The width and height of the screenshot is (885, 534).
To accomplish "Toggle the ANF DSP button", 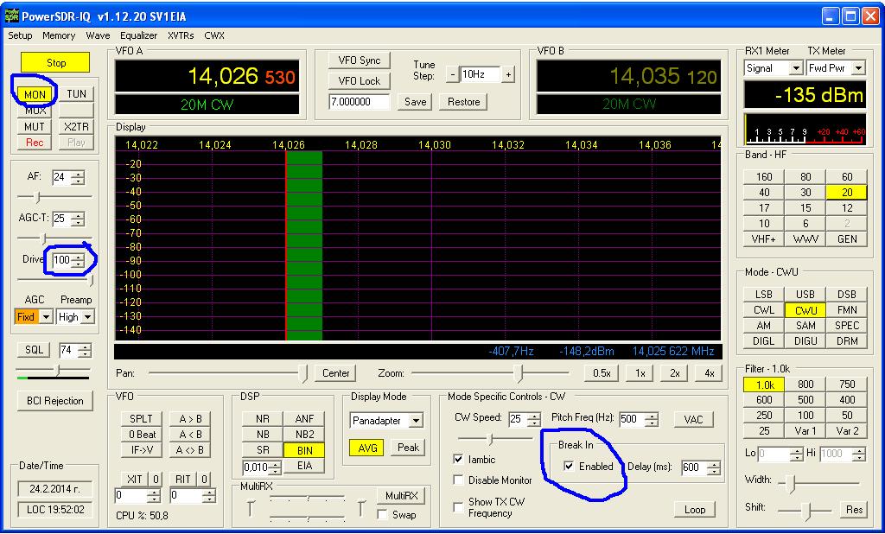I will 304,419.
